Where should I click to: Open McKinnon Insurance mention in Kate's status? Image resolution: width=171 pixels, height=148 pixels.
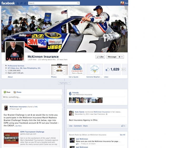102,112
